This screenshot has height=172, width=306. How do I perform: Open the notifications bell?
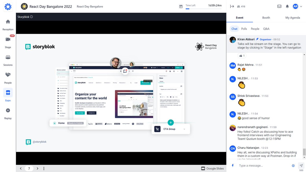[x=287, y=6]
